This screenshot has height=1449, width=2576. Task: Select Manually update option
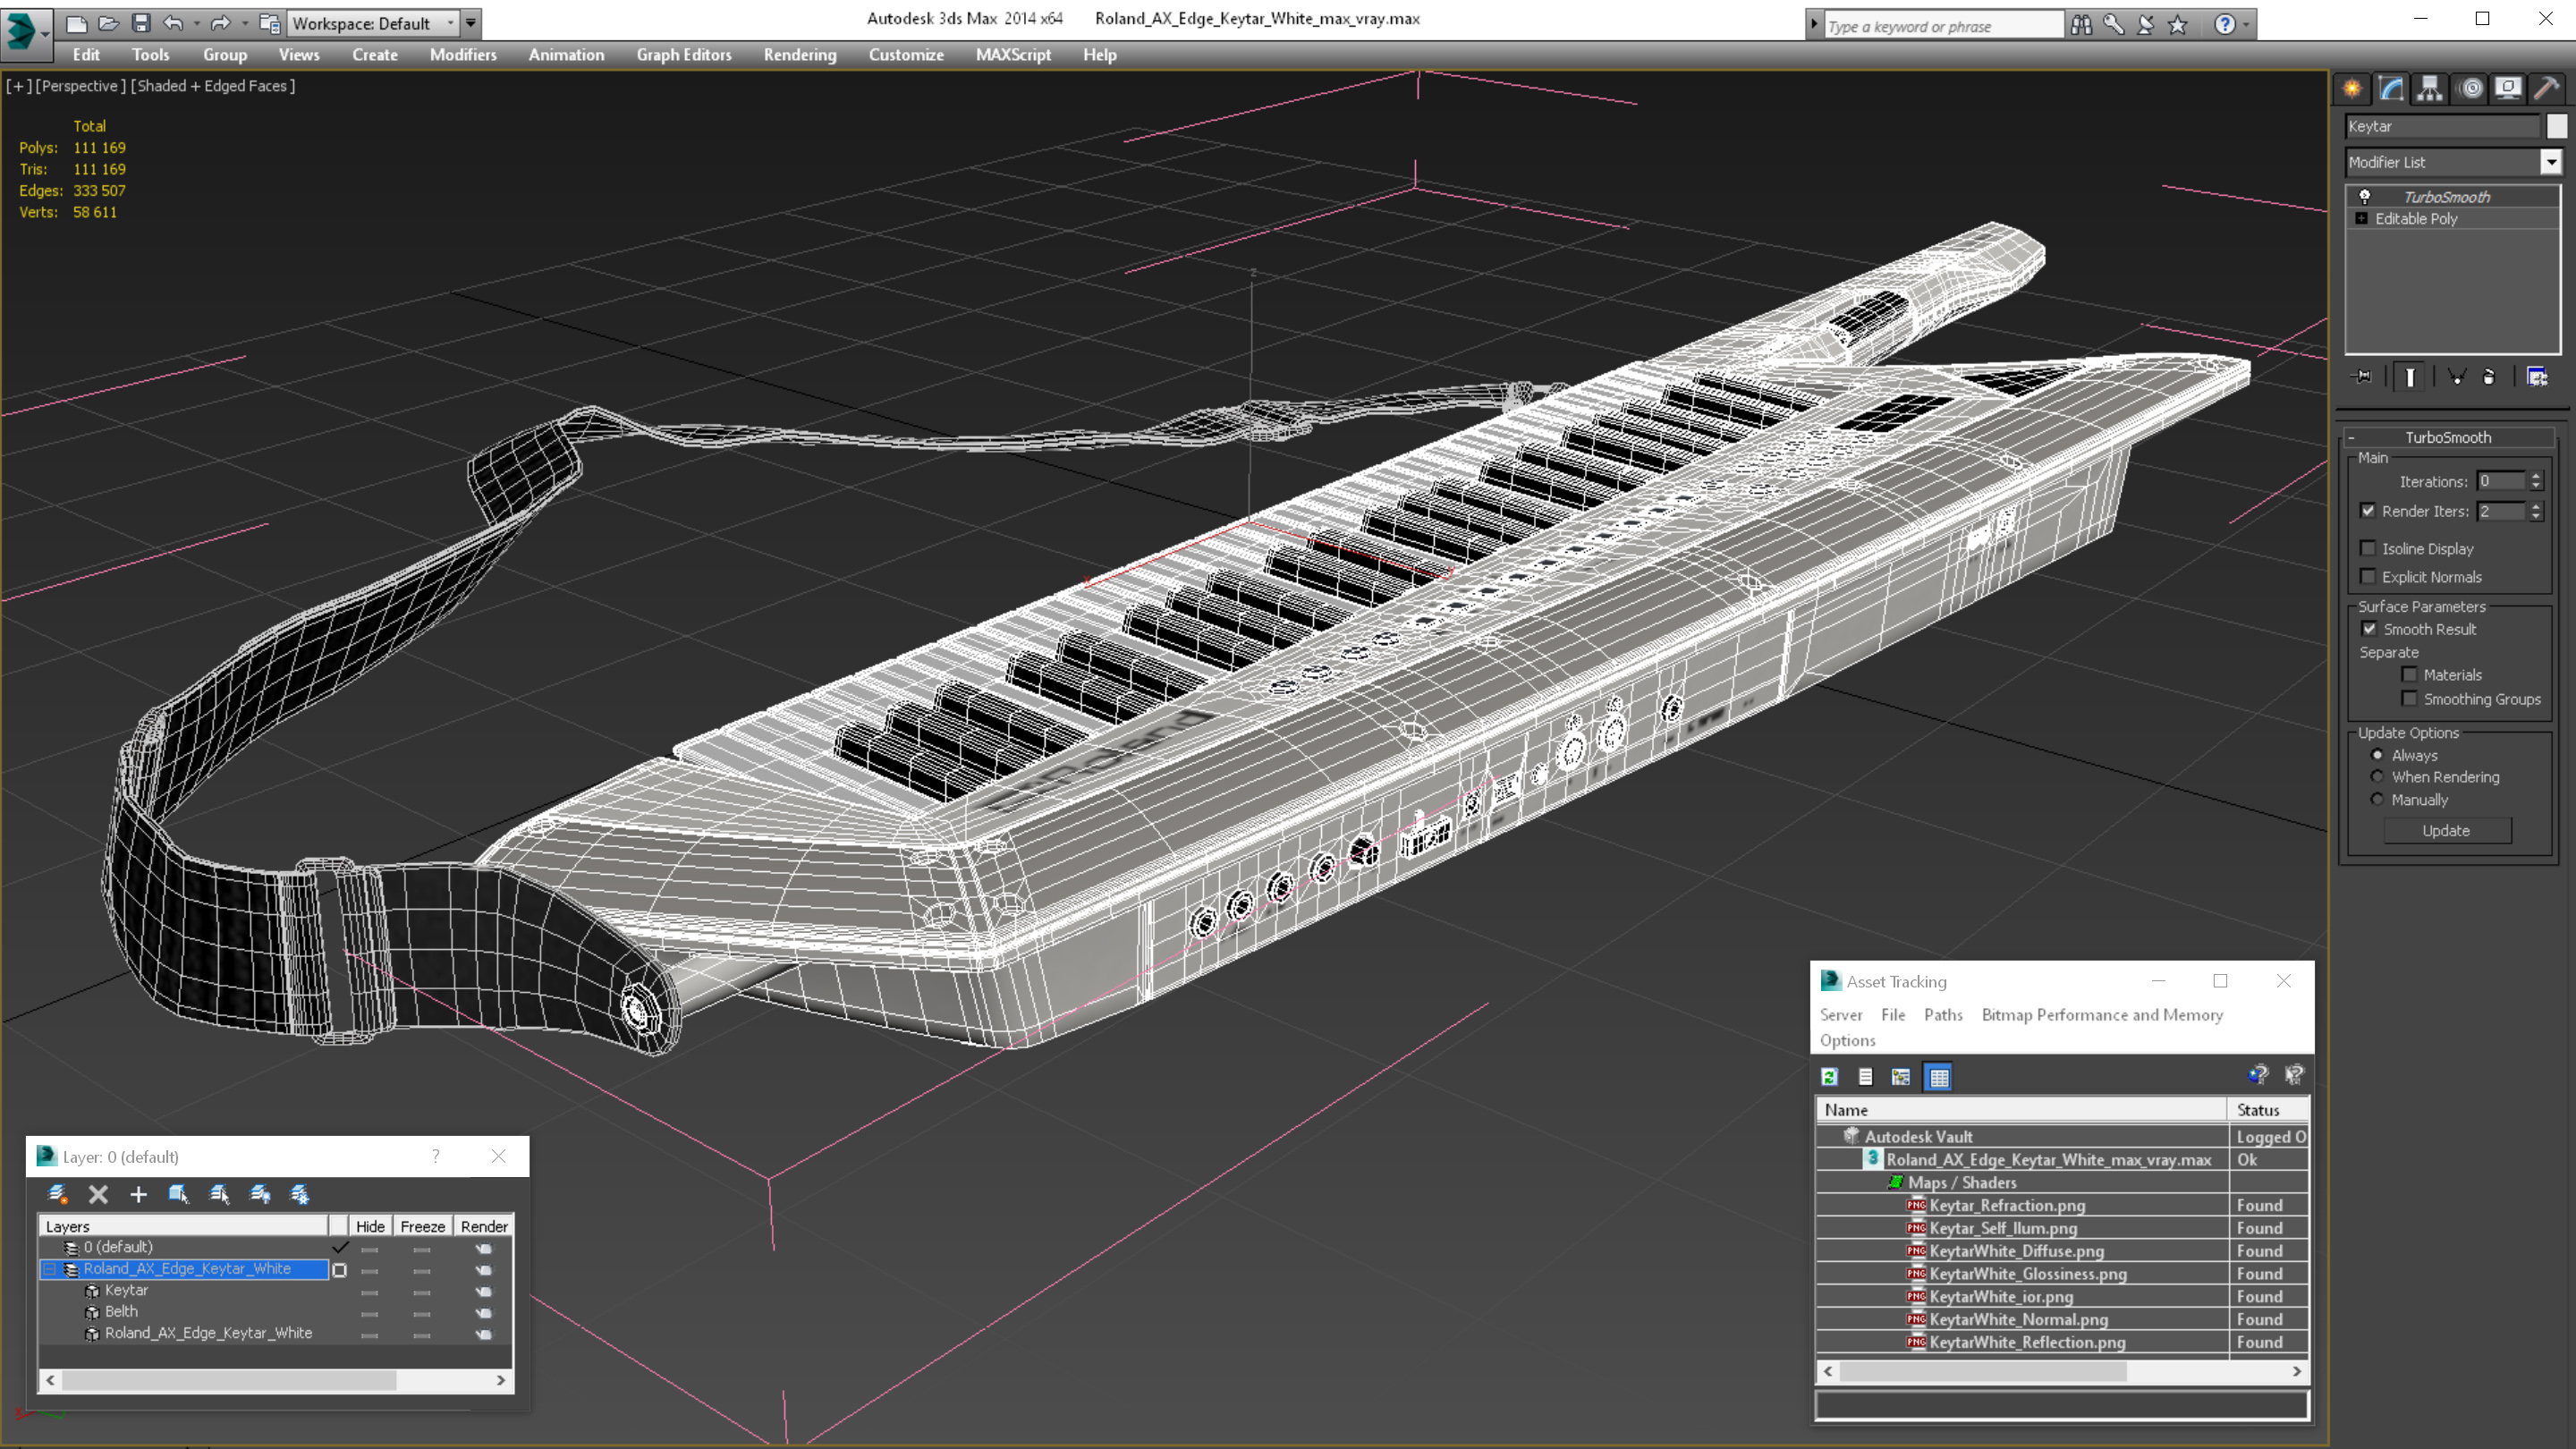2378,800
